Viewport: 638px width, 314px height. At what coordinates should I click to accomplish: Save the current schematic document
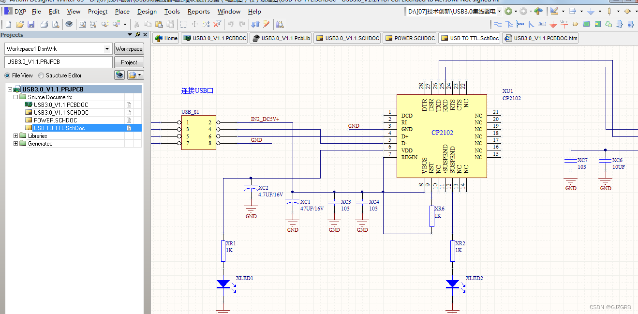click(x=31, y=24)
